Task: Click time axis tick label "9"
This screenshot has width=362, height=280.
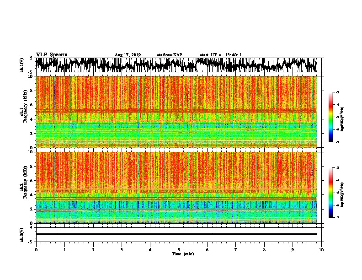Action: tap(293, 250)
